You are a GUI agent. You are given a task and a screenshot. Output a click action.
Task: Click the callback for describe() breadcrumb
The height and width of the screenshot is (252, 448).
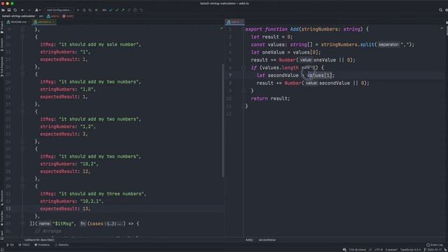39,240
